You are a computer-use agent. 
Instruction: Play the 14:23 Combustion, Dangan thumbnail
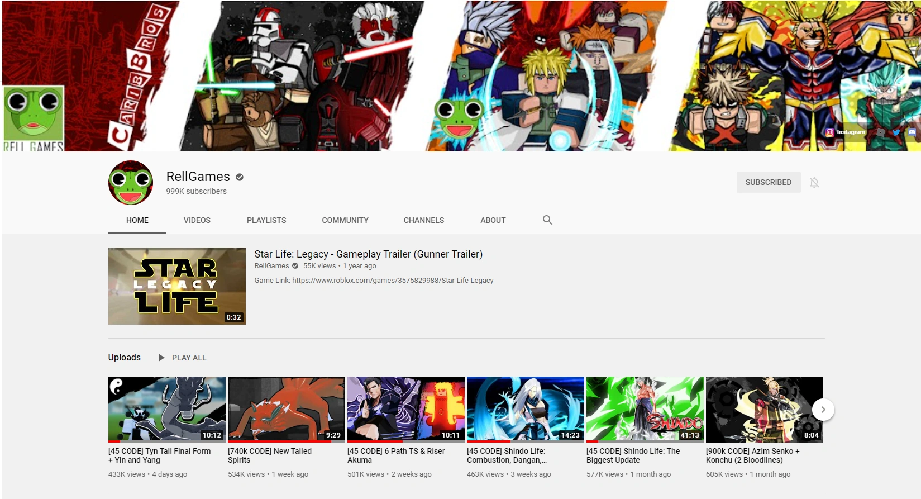click(x=526, y=410)
